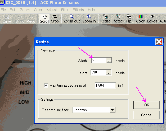Open the Help menu
This screenshot has width=166, height=131.
pos(91,10)
